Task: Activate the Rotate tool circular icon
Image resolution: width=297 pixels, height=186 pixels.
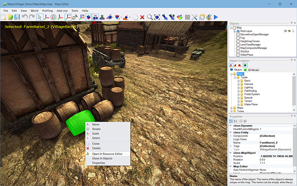Action: click(x=53, y=17)
